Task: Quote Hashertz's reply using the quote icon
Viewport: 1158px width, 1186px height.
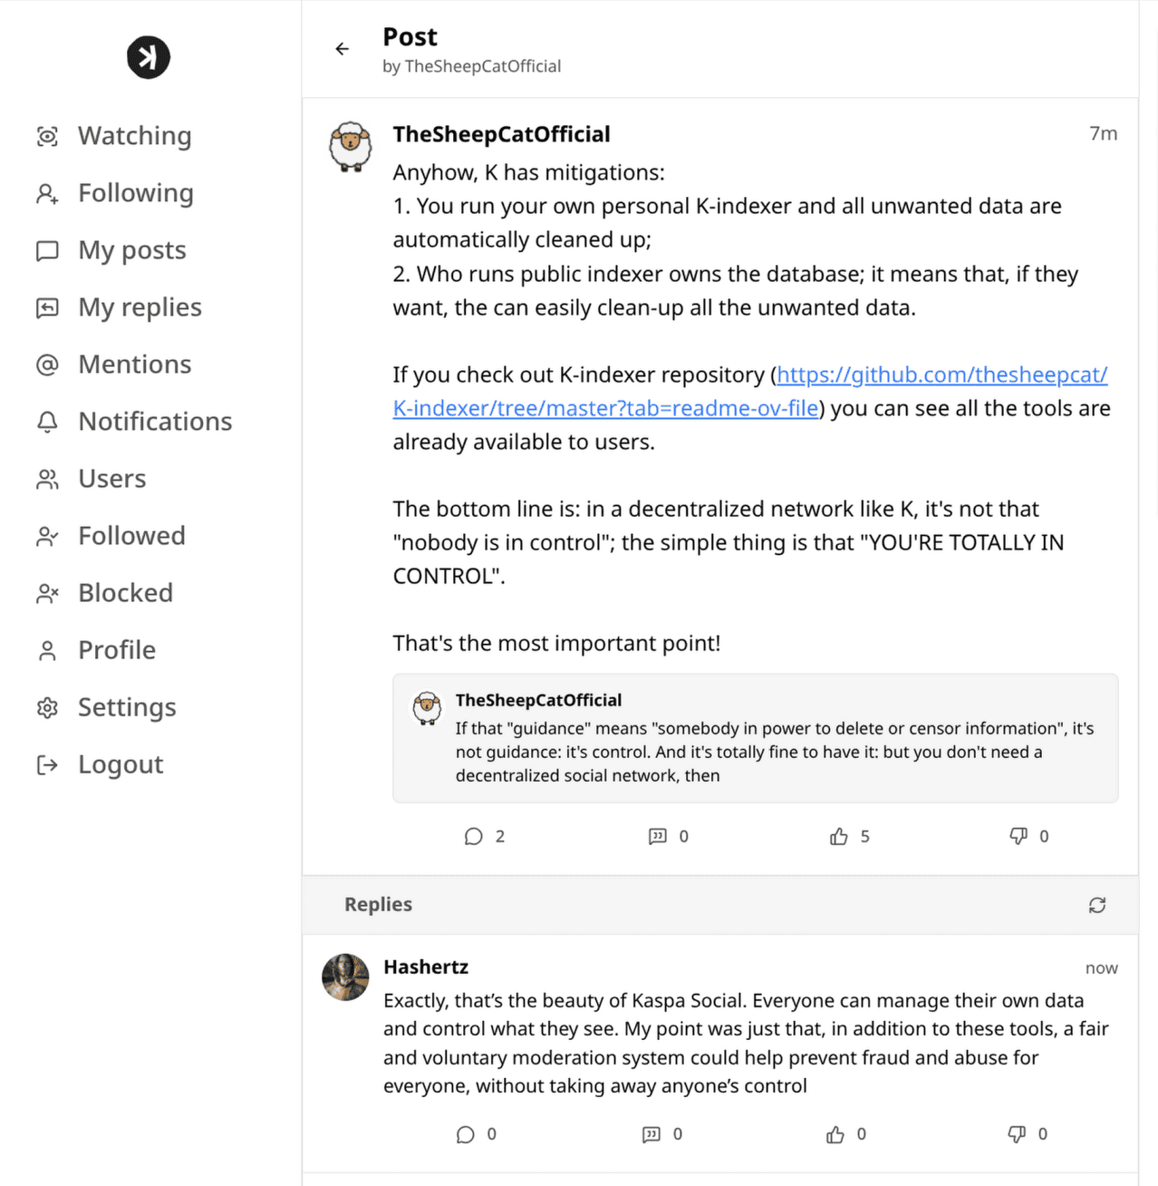Action: [651, 1134]
